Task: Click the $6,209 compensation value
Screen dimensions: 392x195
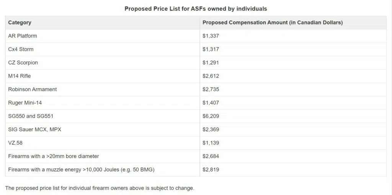Action: point(211,116)
